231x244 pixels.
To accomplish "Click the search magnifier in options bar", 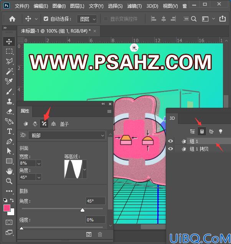I will [x=194, y=19].
